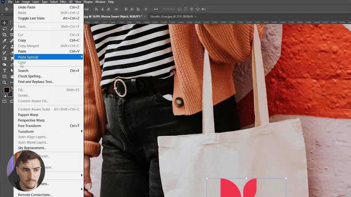Select the Brush tool
This screenshot has width=351, height=197.
tap(5, 47)
